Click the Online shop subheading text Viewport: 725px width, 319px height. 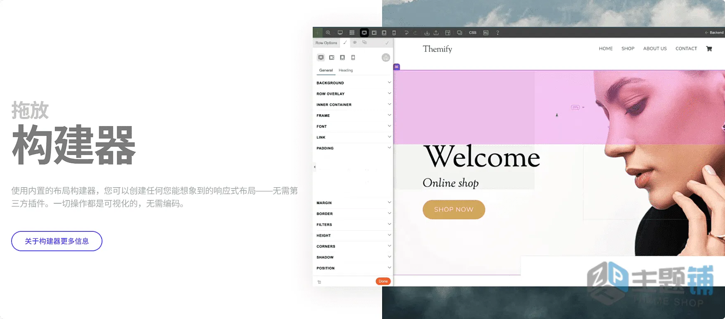[450, 183]
